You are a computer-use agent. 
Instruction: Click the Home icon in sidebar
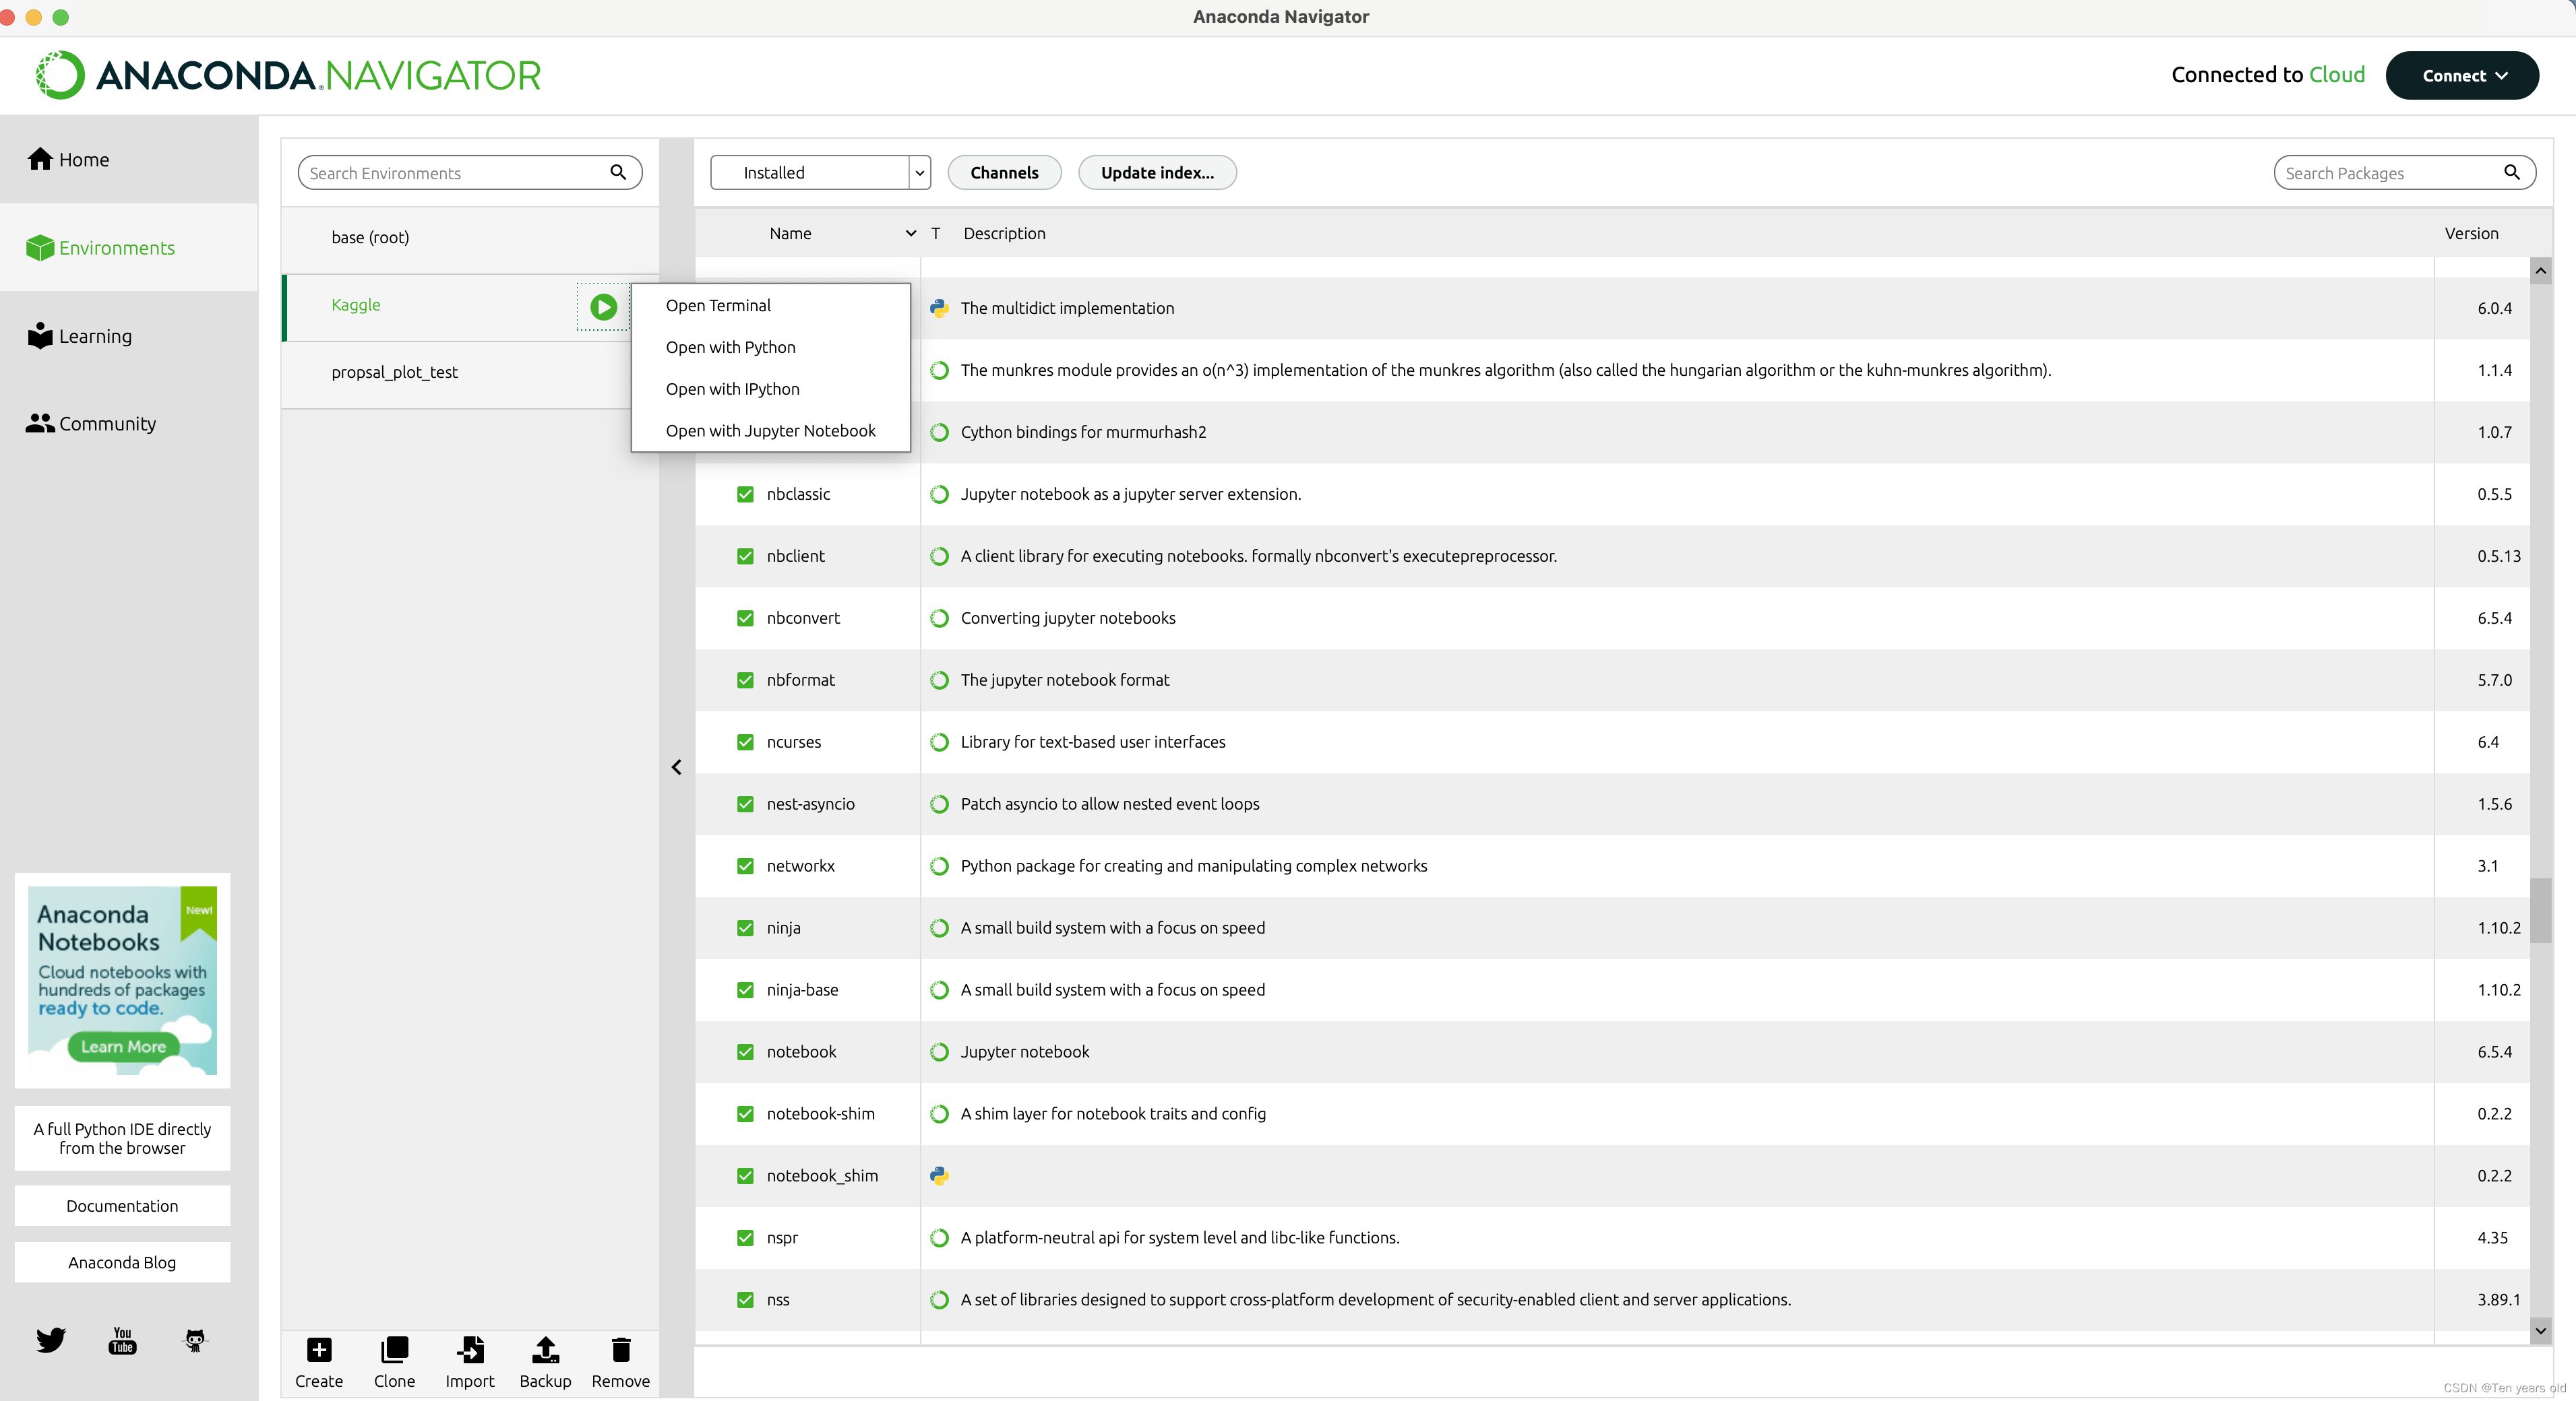(x=40, y=159)
